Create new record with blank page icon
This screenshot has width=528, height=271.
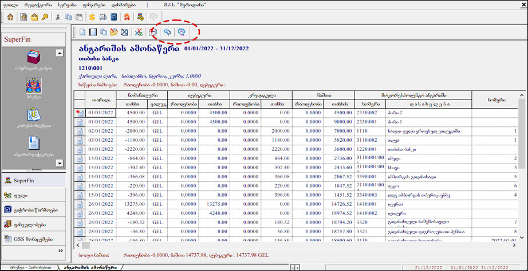[x=82, y=32]
